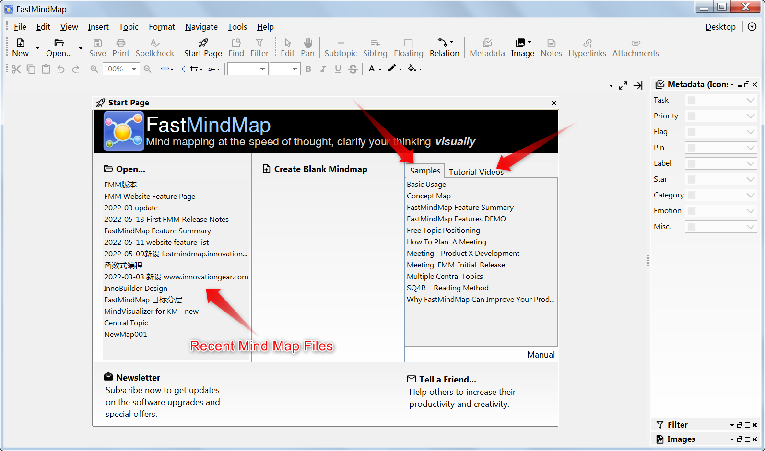This screenshot has height=451, width=765.
Task: Open the Priority metadata dropdown
Action: (x=721, y=116)
